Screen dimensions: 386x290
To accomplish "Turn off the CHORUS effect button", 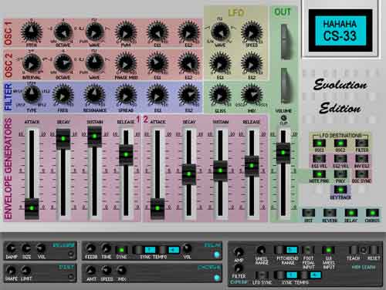I will pos(372,213).
